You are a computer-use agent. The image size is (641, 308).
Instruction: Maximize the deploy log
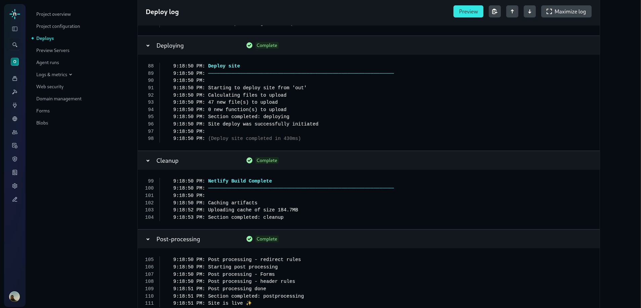(566, 11)
